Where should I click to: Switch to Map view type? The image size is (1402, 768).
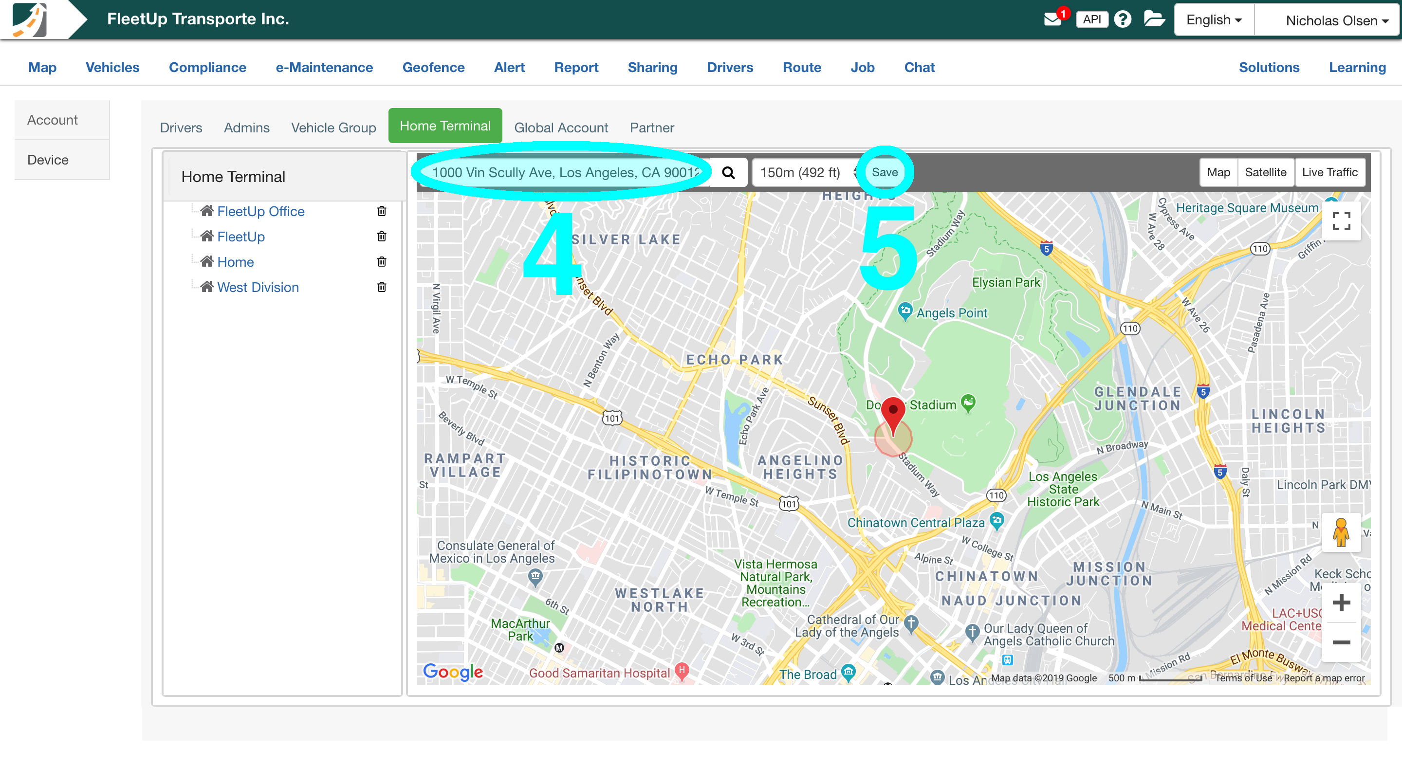tap(1218, 173)
